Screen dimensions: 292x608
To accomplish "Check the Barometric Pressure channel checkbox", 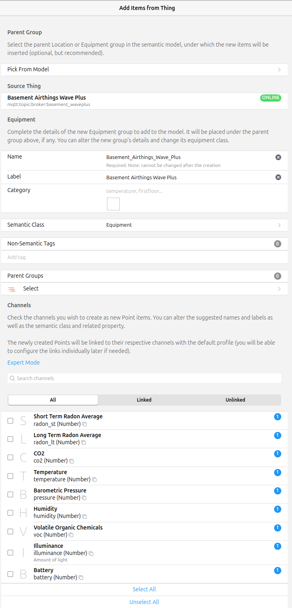I will click(x=11, y=494).
